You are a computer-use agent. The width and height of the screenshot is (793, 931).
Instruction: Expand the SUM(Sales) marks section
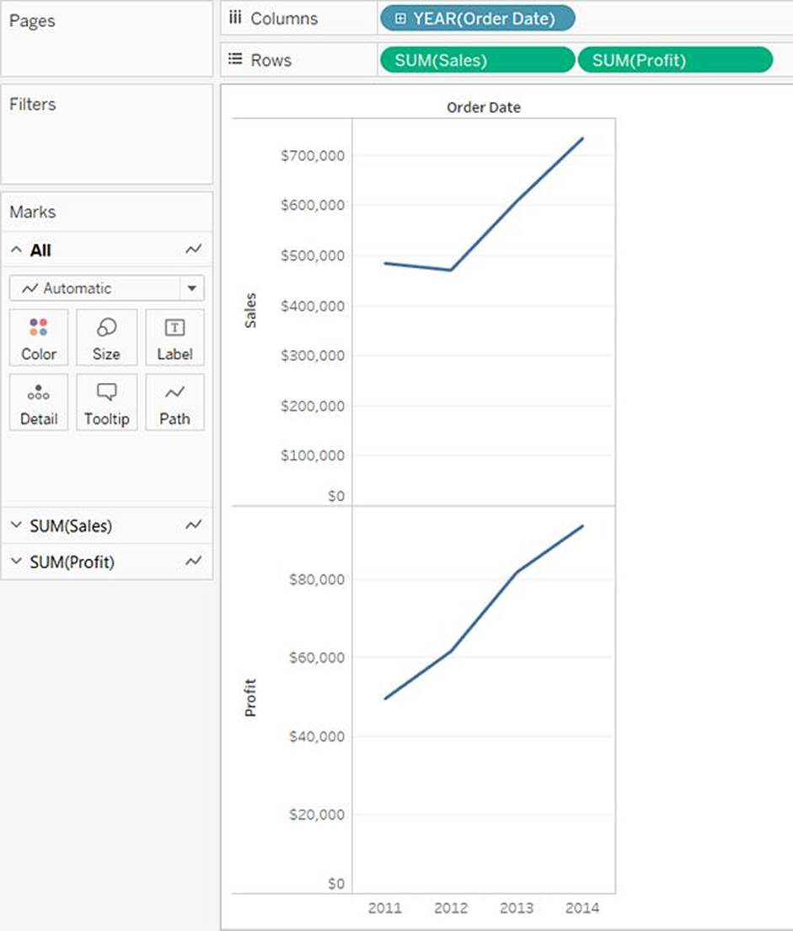click(16, 525)
